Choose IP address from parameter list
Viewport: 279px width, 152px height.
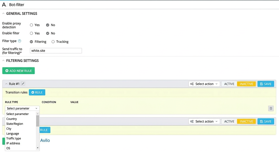[x=13, y=143]
